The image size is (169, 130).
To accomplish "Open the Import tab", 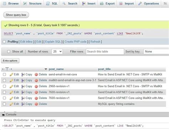I will coord(126,4).
